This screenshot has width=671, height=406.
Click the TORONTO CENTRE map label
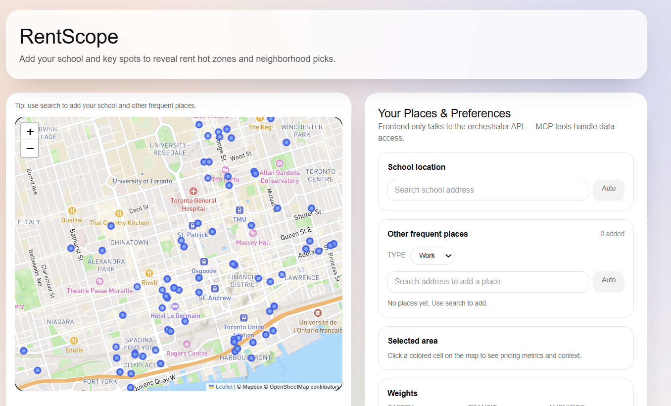[321, 175]
